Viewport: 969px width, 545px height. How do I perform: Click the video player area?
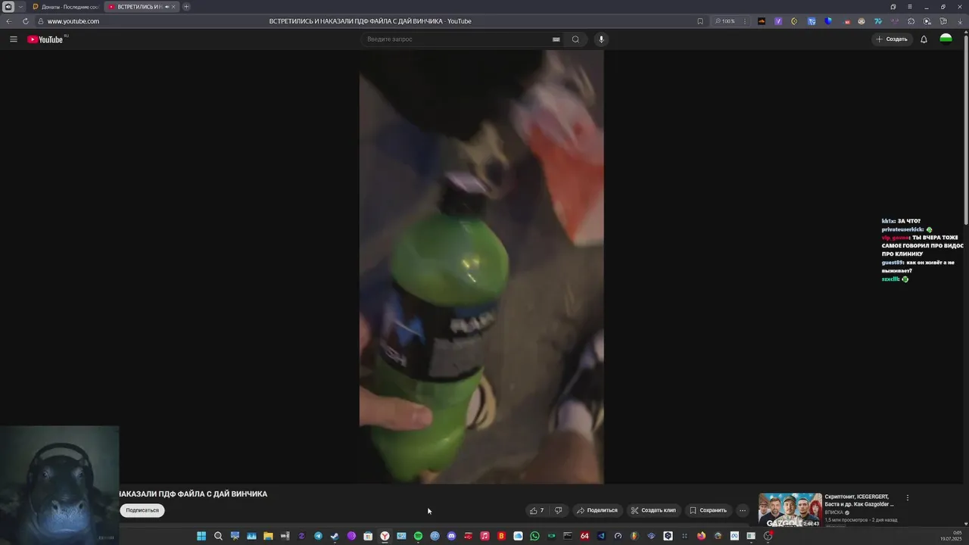(481, 266)
